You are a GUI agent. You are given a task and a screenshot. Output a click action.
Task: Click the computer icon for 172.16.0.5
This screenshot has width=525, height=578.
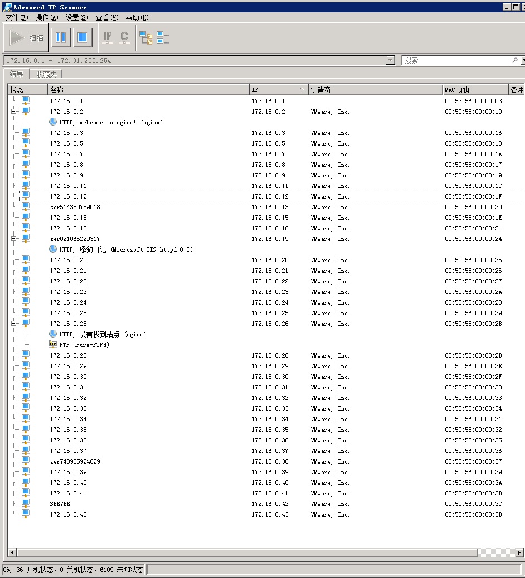click(x=26, y=143)
